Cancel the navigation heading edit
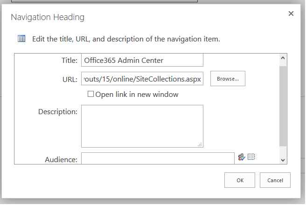The height and width of the screenshot is (205, 306). 275,180
